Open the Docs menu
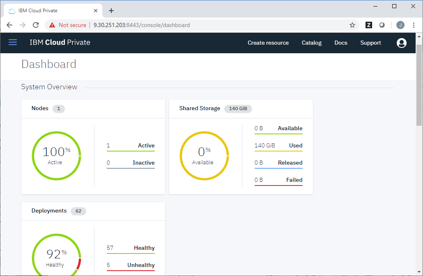 [x=341, y=43]
